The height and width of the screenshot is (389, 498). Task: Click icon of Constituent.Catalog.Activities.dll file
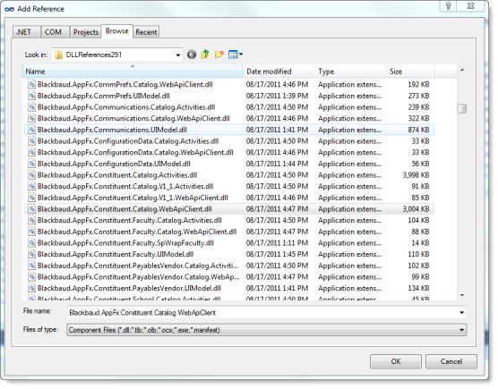tap(31, 175)
